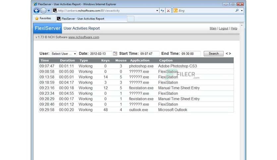Open the Favorites star button
277x160 pixels.
[x=43, y=18]
